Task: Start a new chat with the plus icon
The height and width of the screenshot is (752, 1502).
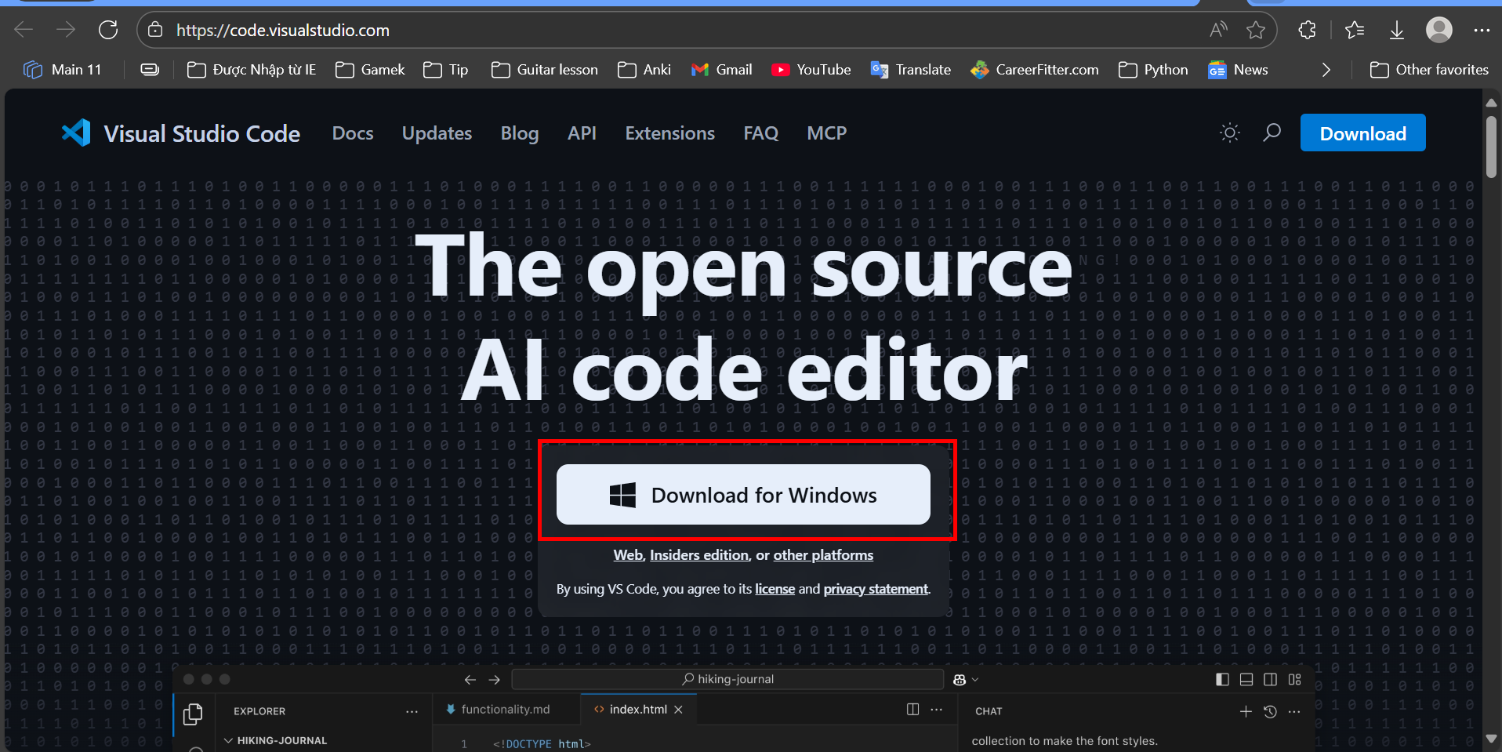Action: [x=1246, y=711]
